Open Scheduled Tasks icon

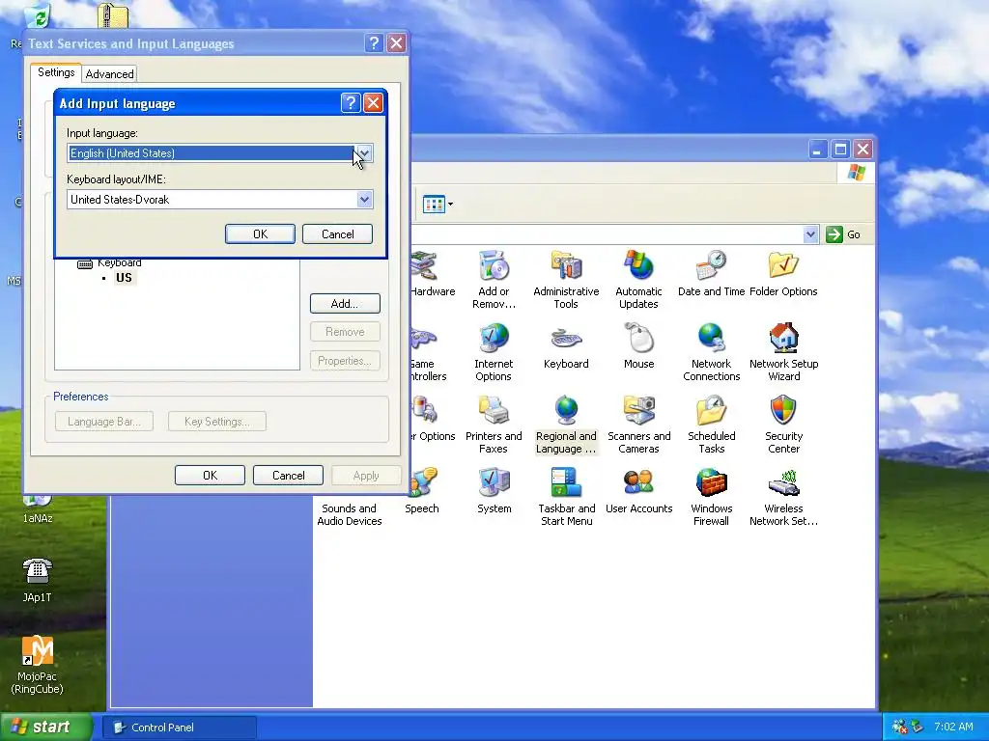pos(711,425)
